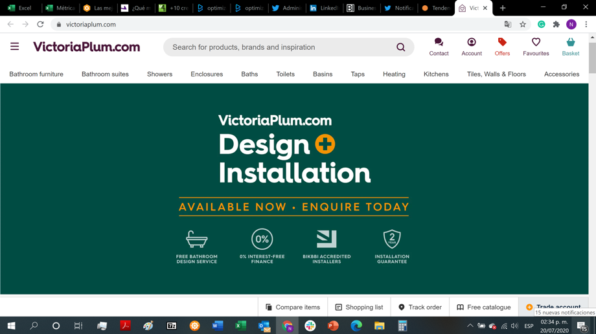The width and height of the screenshot is (596, 334).
Task: Open Trade account button
Action: coord(553,307)
